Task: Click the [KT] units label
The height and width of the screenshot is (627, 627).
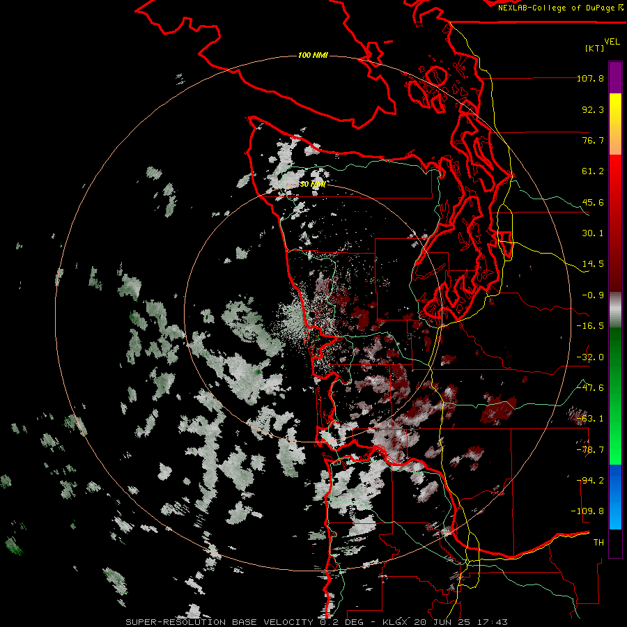Action: pyautogui.click(x=595, y=48)
